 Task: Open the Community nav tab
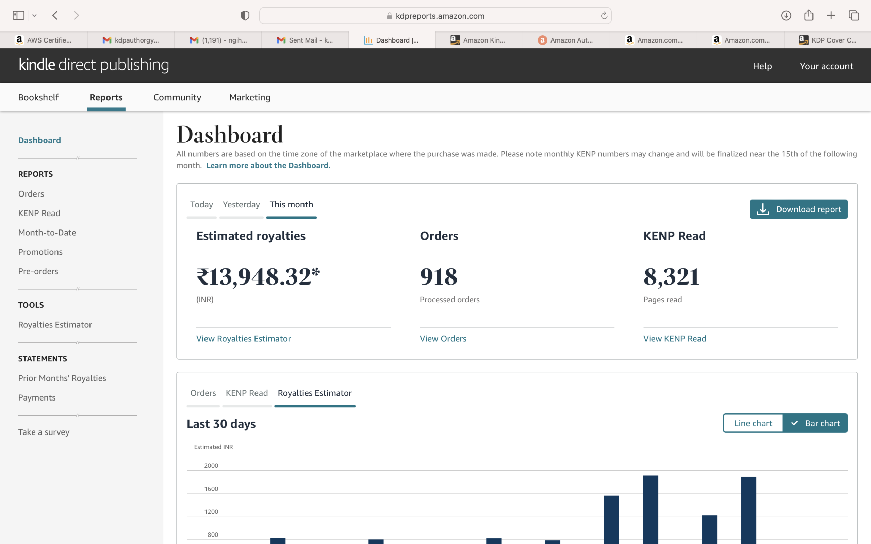coord(177,97)
